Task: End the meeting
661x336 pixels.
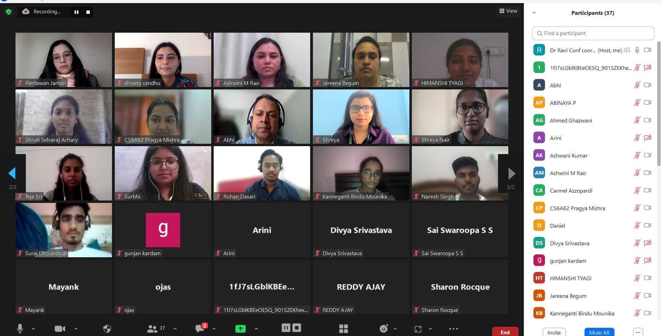Action: click(x=505, y=332)
